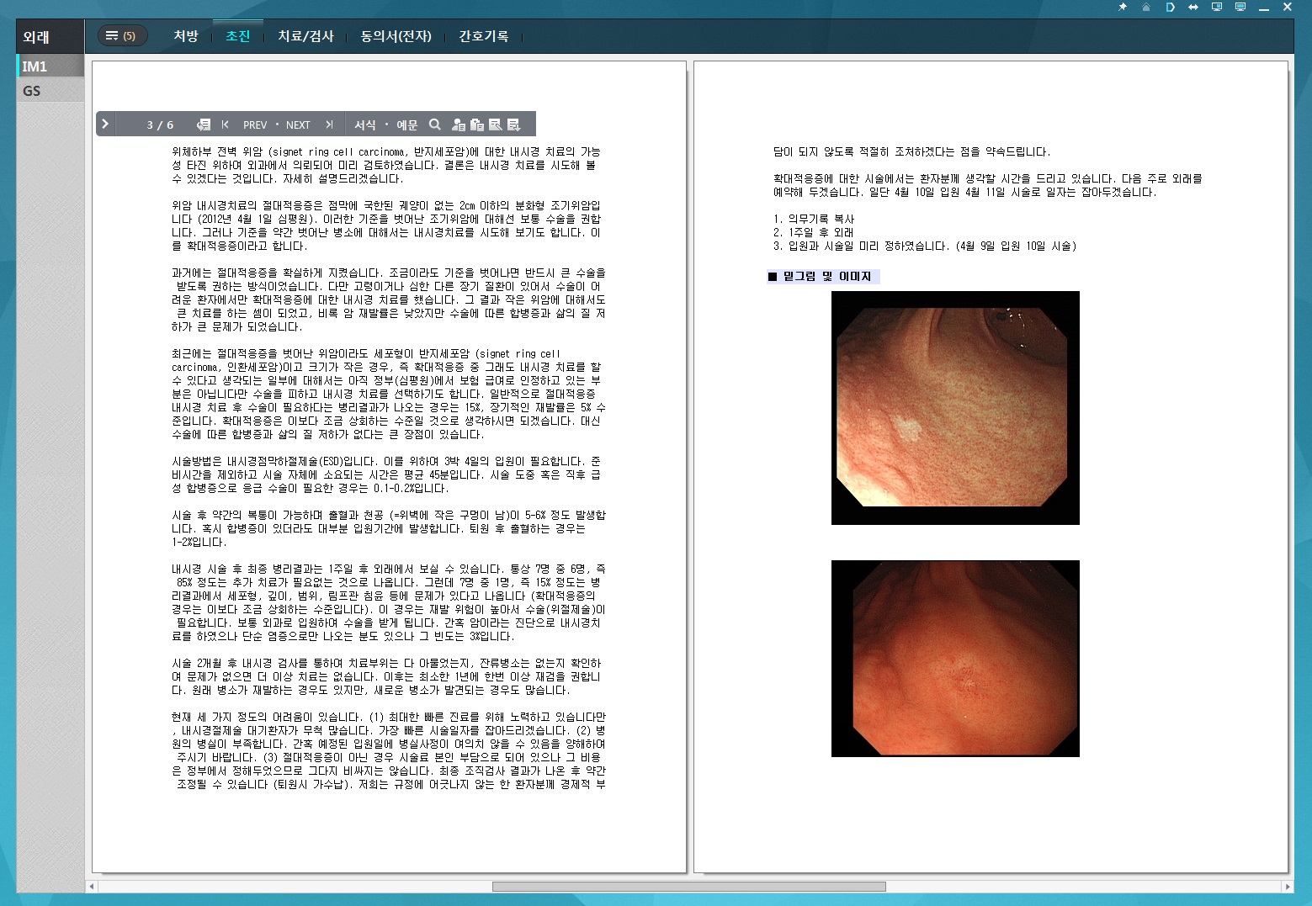Select the 외래 header in sidebar
1312x906 pixels.
coord(50,37)
